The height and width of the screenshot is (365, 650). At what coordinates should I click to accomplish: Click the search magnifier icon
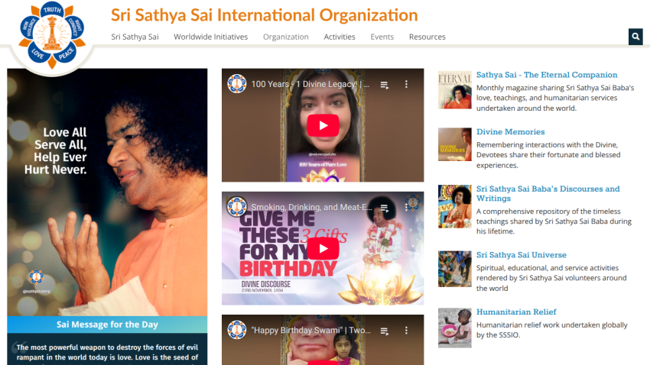(x=635, y=37)
